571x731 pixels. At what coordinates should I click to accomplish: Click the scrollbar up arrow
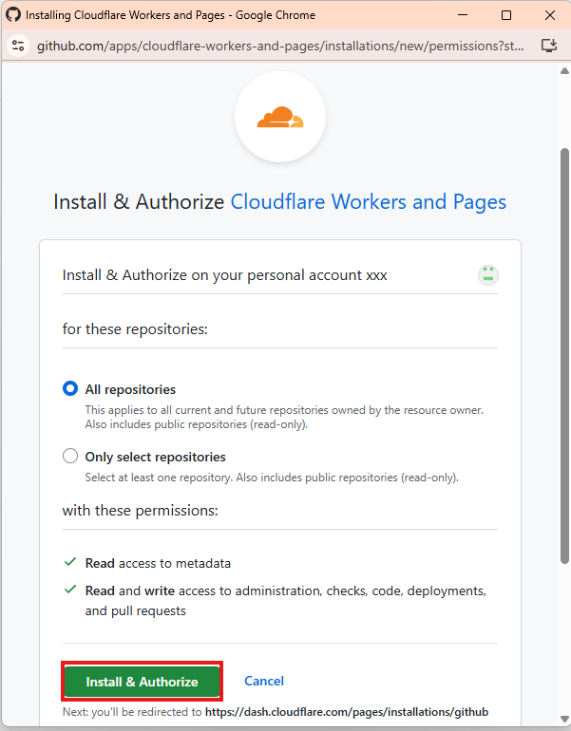tap(564, 71)
